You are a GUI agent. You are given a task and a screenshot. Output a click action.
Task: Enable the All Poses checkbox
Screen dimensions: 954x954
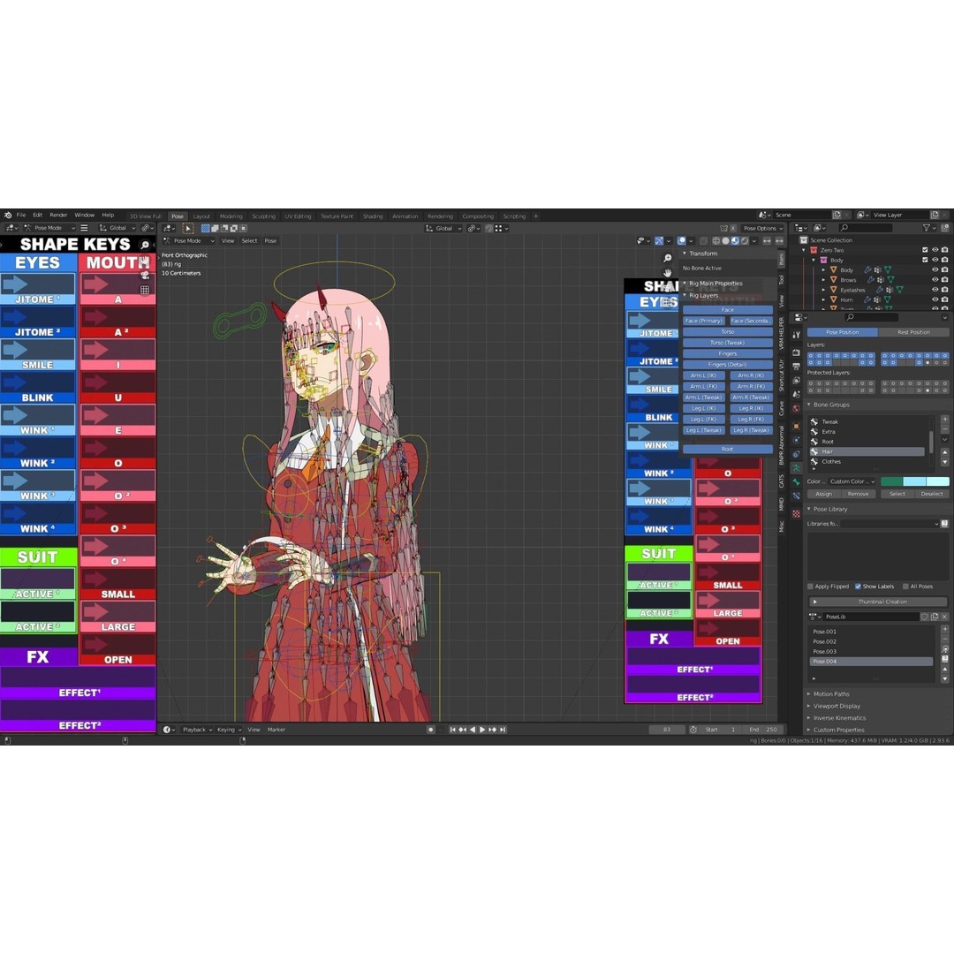coord(905,587)
